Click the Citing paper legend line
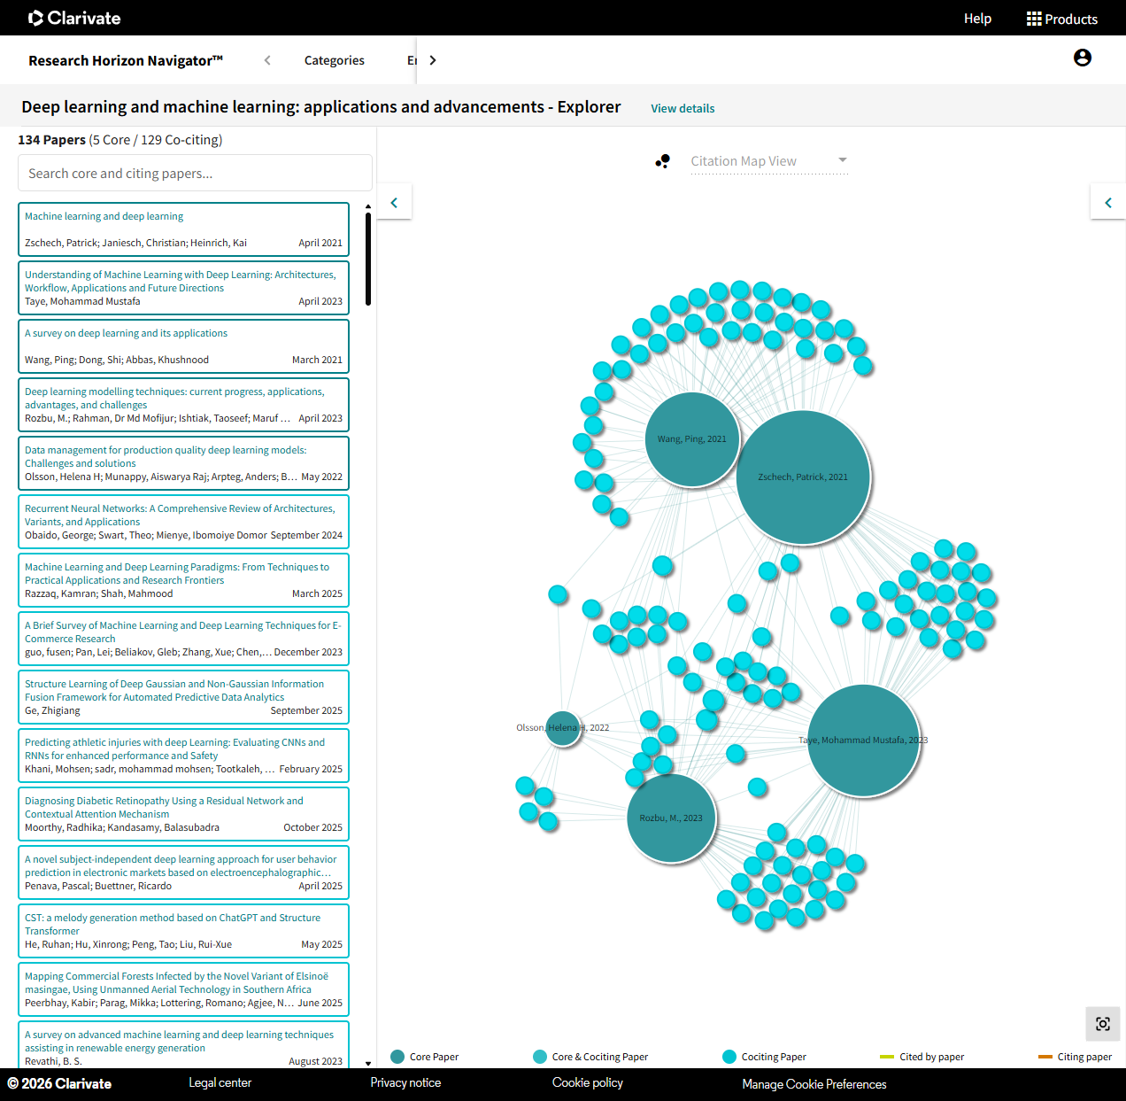Image resolution: width=1126 pixels, height=1101 pixels. pos(1045,1057)
